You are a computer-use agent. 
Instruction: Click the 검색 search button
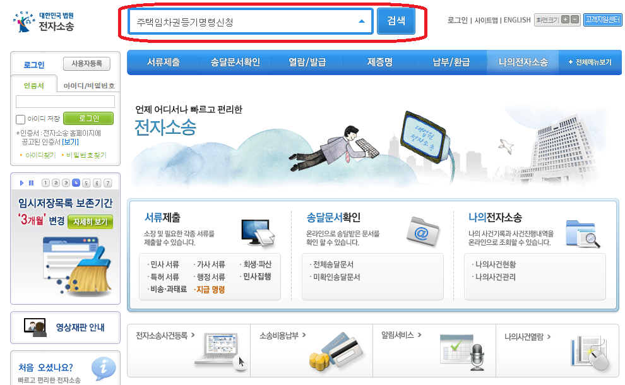[x=397, y=20]
